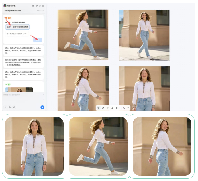Click the refresh icon in panel header
Image resolution: width=198 pixels, height=181 pixels.
[x=40, y=5]
